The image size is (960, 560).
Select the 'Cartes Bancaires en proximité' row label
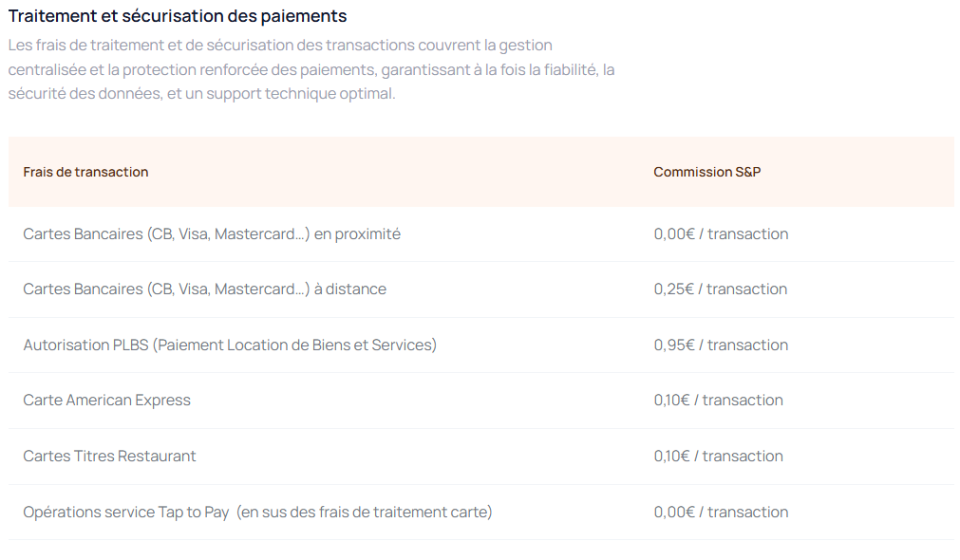click(x=212, y=233)
